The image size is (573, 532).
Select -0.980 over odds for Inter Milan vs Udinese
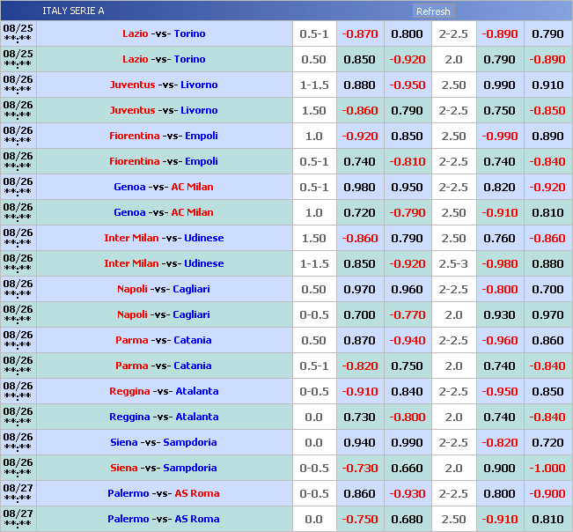(x=500, y=263)
